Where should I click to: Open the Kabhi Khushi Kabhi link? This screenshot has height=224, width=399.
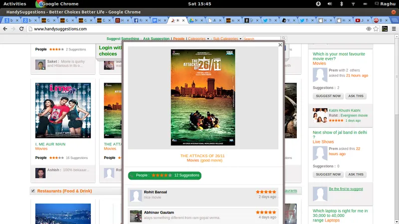[x=344, y=111]
